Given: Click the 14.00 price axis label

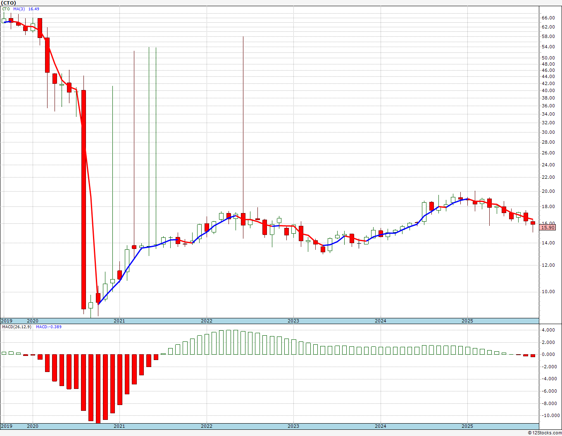Looking at the screenshot, I should click(548, 243).
